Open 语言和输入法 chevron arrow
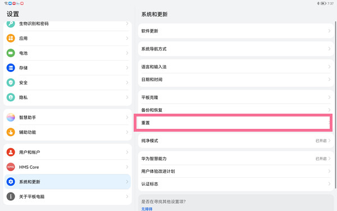 tap(329, 67)
